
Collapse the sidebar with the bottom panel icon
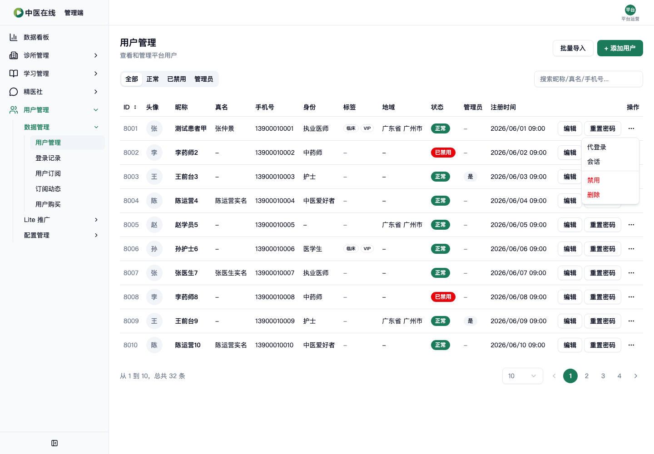pos(54,443)
